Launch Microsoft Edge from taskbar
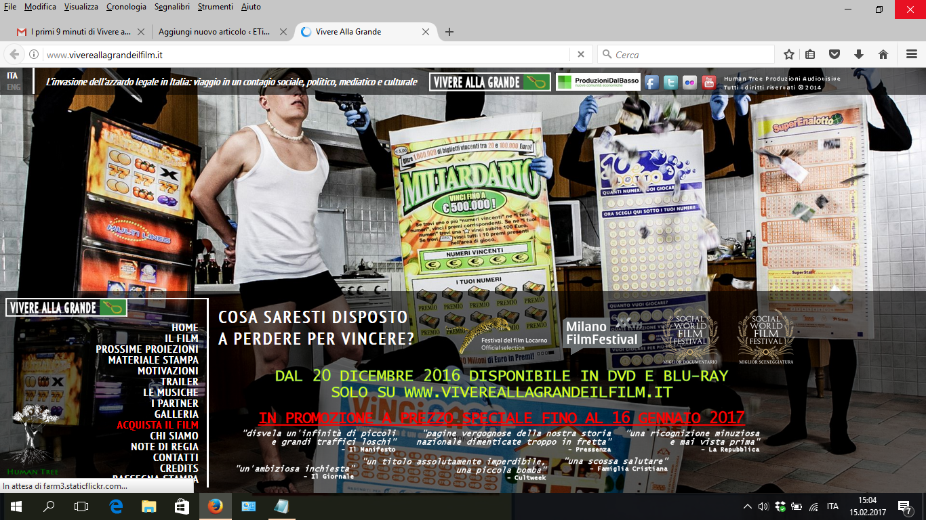The width and height of the screenshot is (926, 520). click(x=116, y=506)
